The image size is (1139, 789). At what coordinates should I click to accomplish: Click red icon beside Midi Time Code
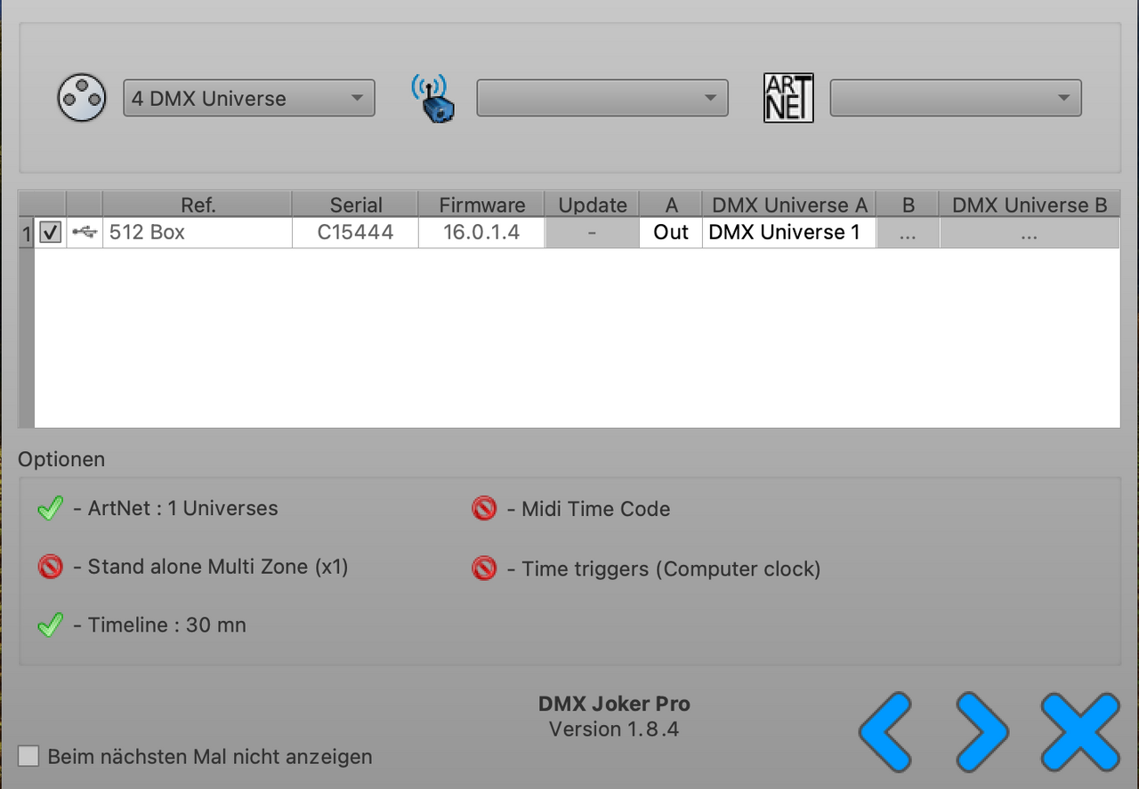pyautogui.click(x=484, y=509)
